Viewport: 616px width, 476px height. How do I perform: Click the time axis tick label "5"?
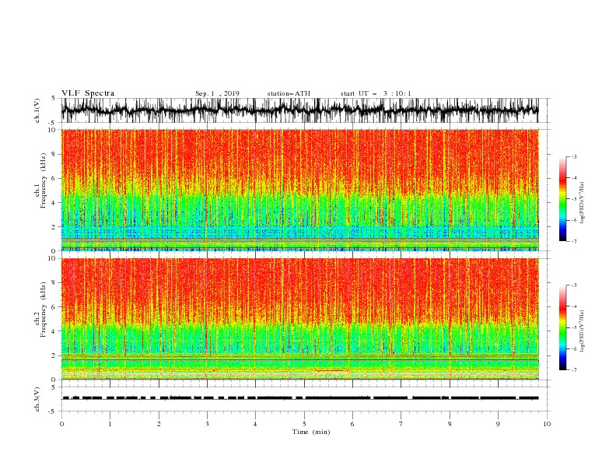tap(304, 424)
